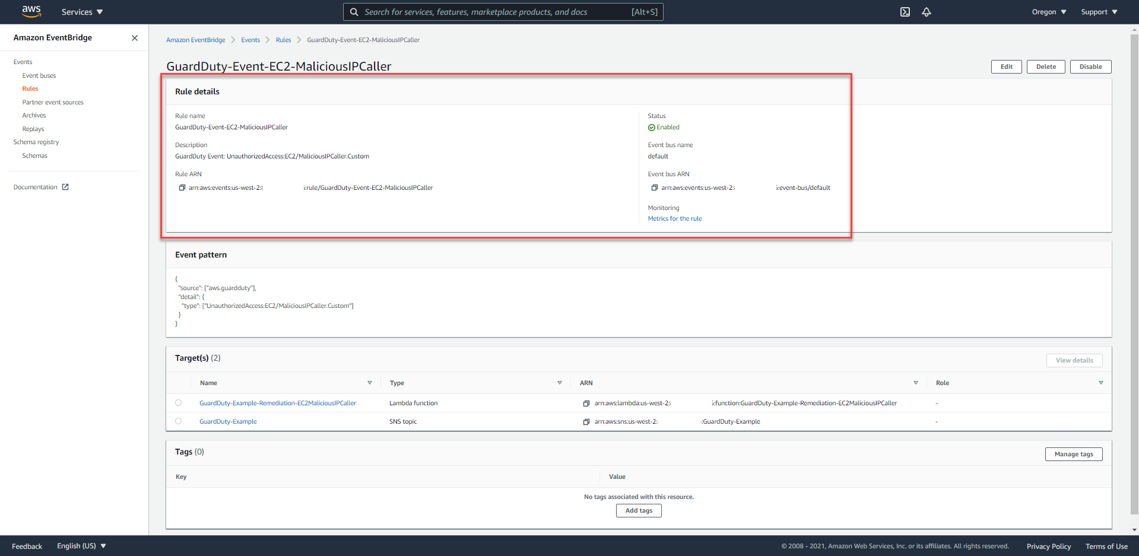Viewport: 1139px width, 556px height.
Task: Click the Enabled status text
Action: pyautogui.click(x=668, y=128)
